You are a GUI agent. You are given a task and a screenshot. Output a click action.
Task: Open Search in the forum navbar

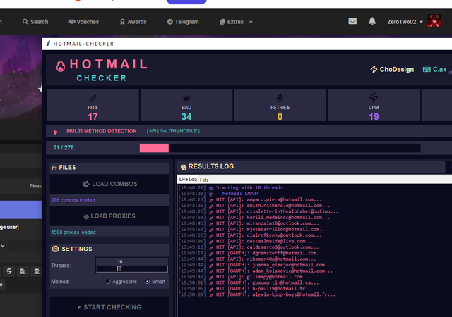(x=35, y=22)
